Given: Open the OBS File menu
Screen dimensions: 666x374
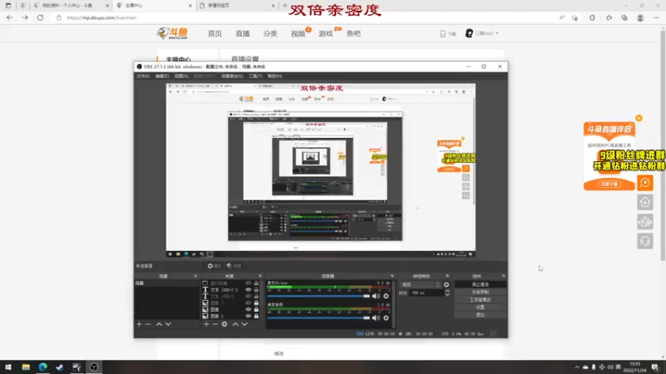Looking at the screenshot, I should click(142, 76).
